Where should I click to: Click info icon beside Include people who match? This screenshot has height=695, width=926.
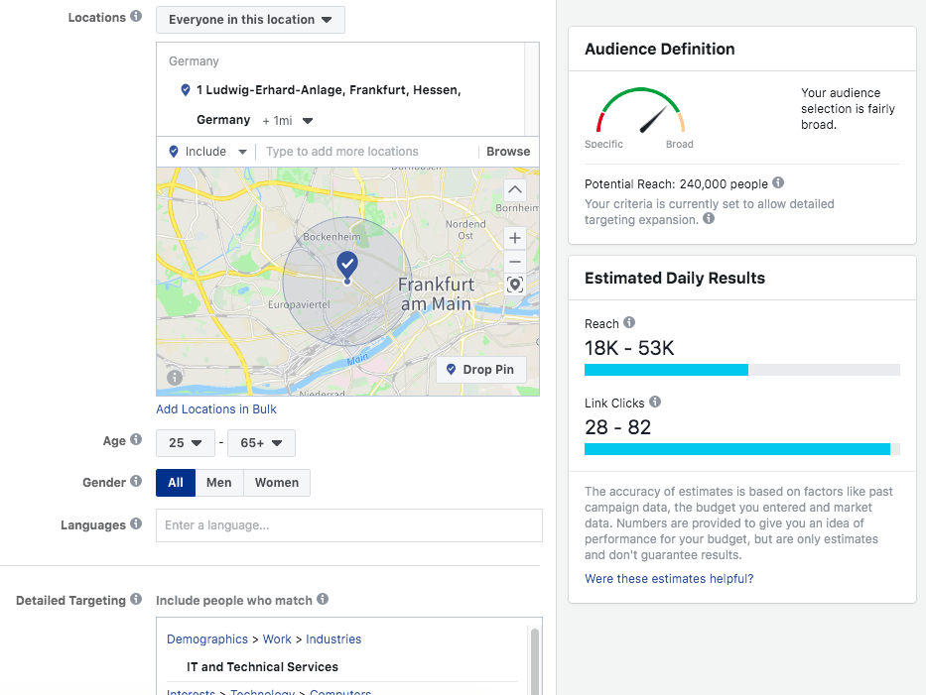click(x=323, y=599)
